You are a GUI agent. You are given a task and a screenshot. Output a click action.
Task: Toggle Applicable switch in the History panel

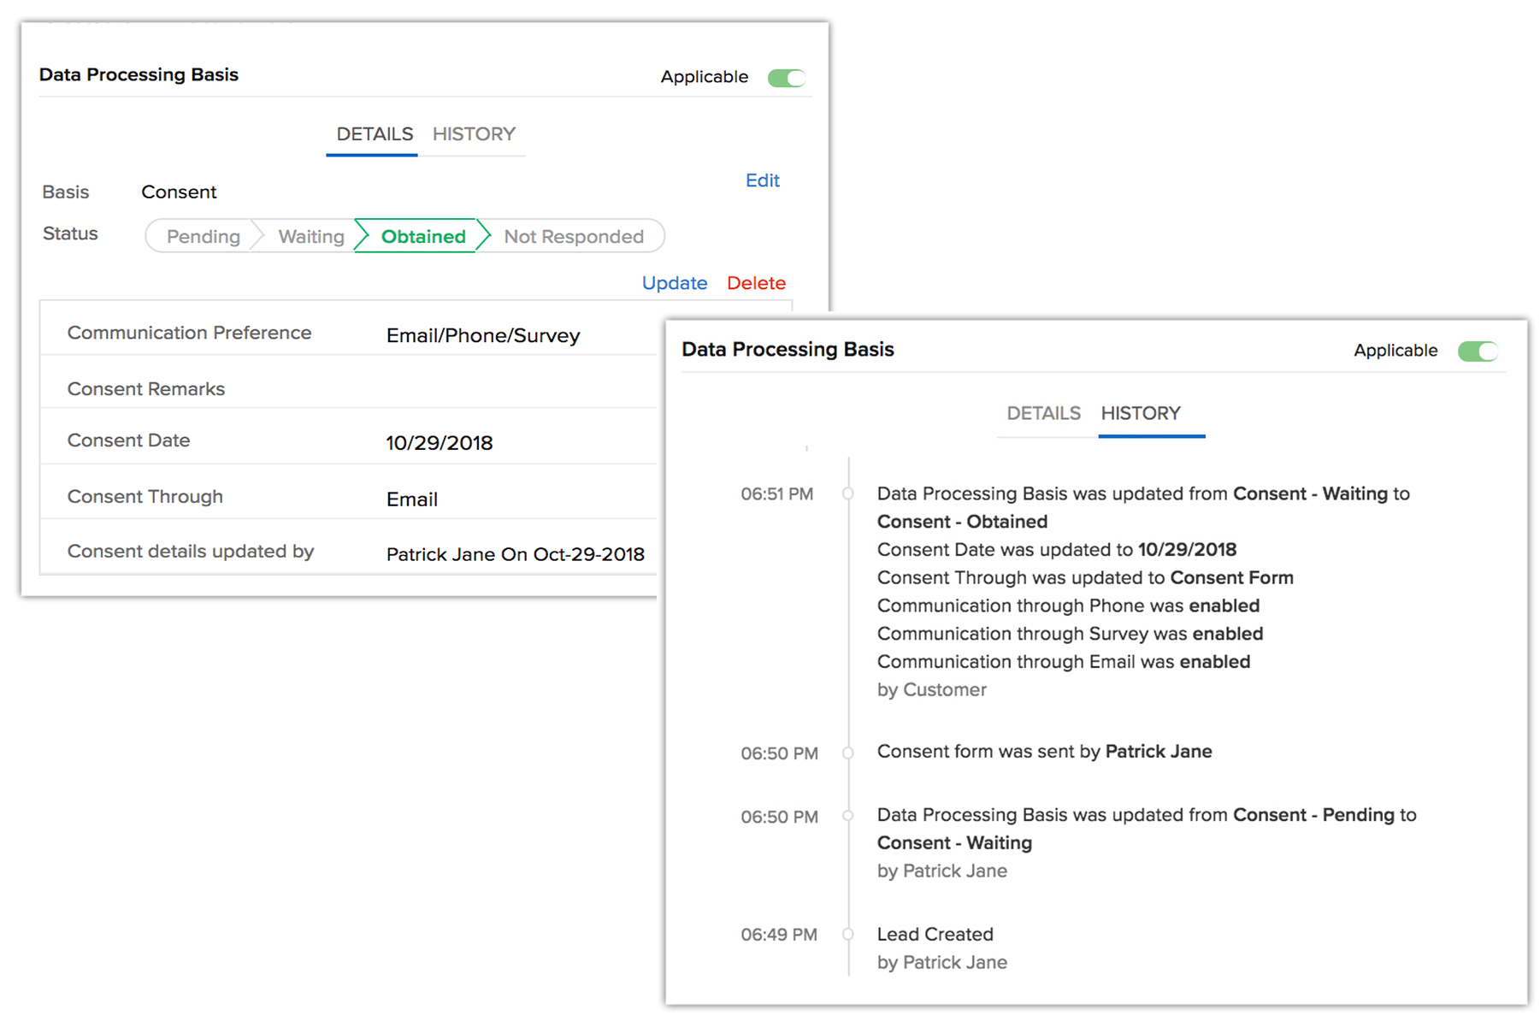1477,351
